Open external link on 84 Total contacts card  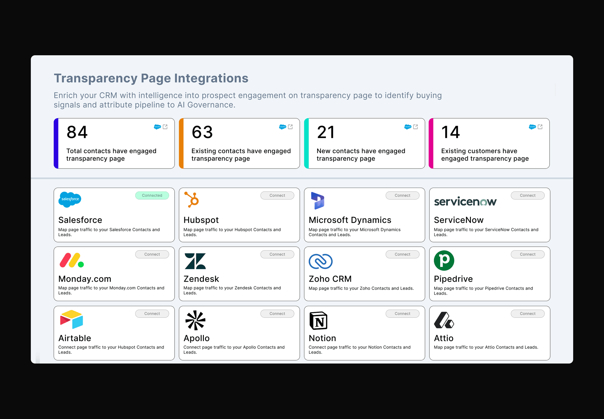(165, 127)
